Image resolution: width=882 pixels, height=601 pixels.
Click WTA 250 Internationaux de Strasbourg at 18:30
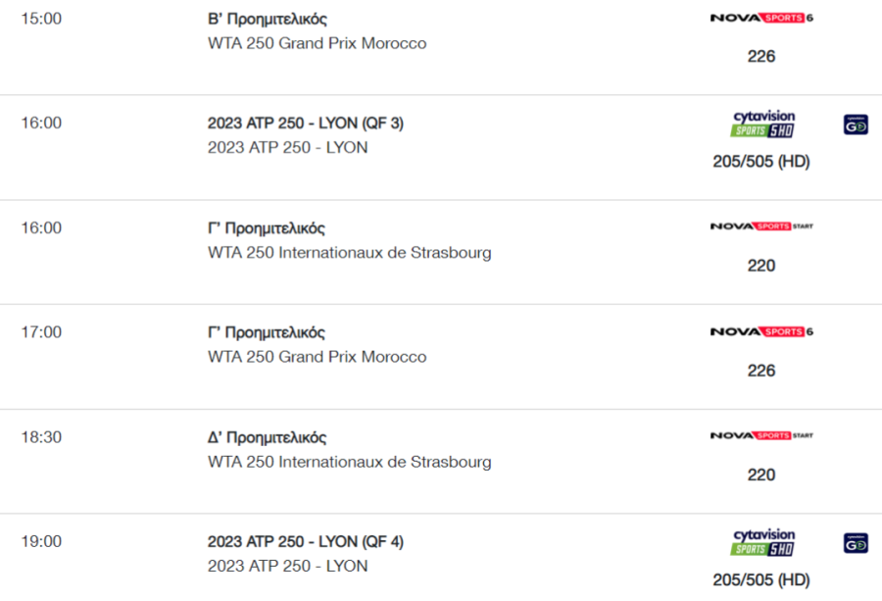(349, 462)
